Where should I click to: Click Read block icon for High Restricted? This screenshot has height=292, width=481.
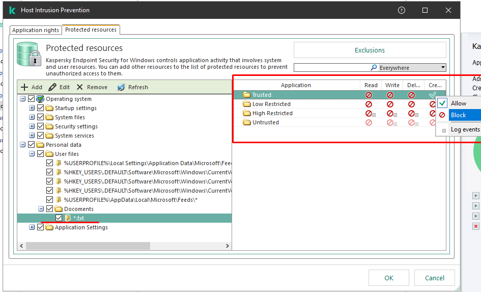[369, 113]
